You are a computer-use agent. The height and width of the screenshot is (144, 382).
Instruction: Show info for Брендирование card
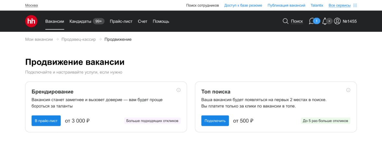[178, 90]
